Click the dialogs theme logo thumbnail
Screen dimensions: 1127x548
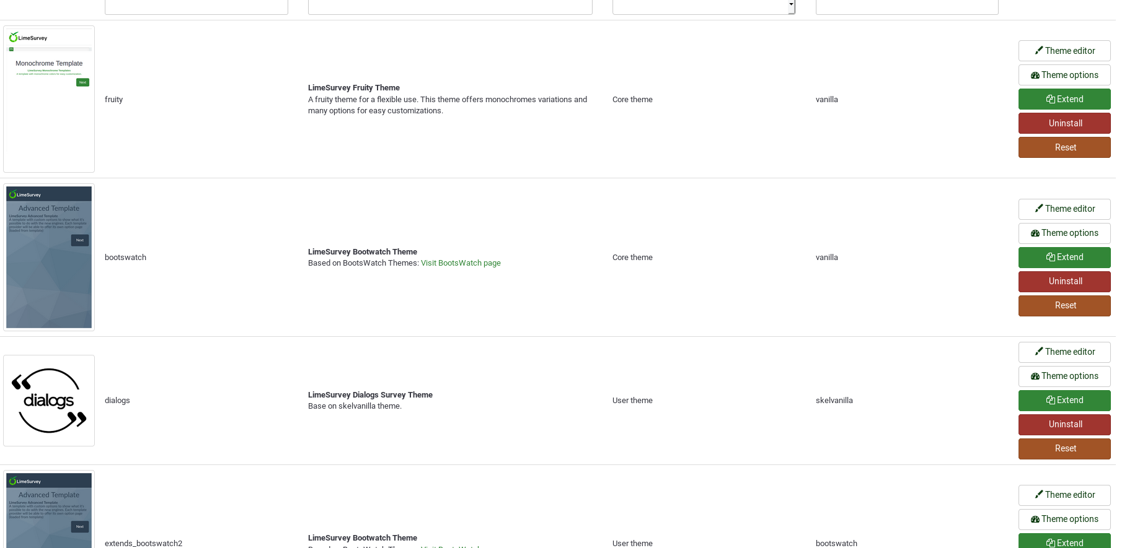pyautogui.click(x=49, y=401)
